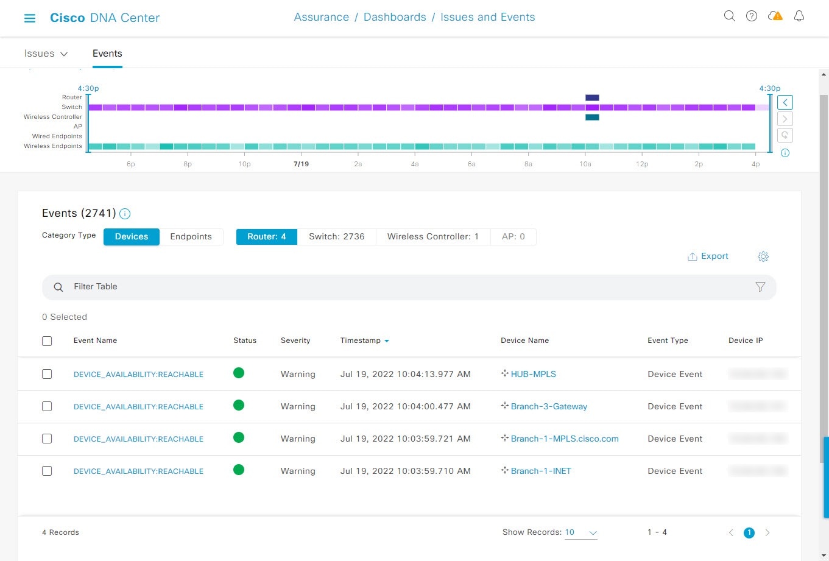Go to Dashboards in the breadcrumb
This screenshot has width=829, height=561.
point(395,16)
